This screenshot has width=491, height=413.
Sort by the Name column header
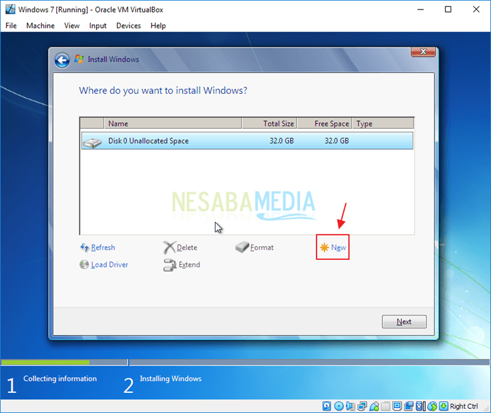coord(172,124)
